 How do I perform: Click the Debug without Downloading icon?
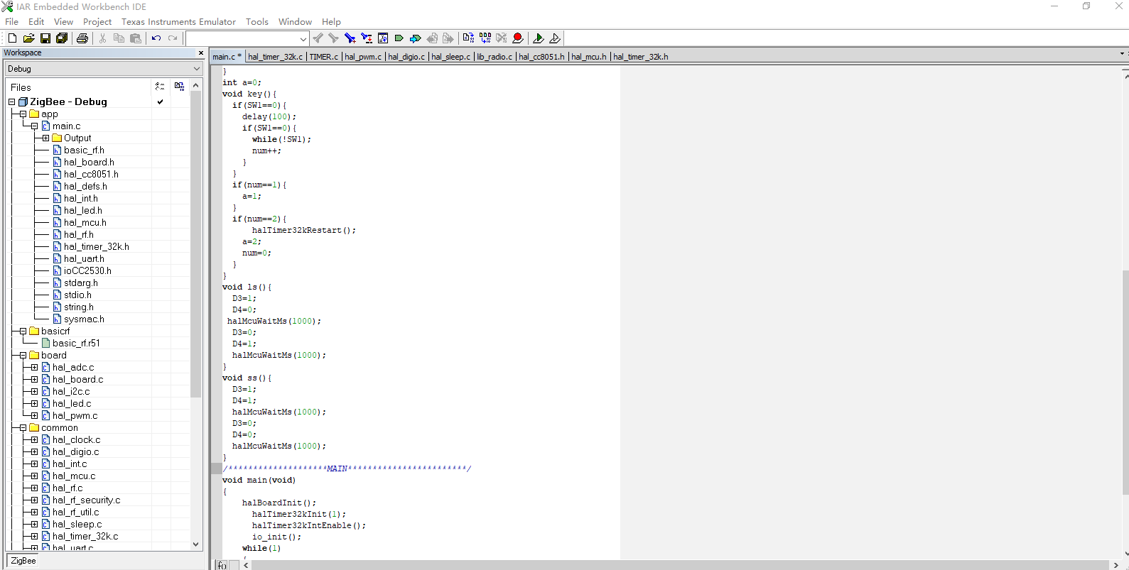[554, 38]
